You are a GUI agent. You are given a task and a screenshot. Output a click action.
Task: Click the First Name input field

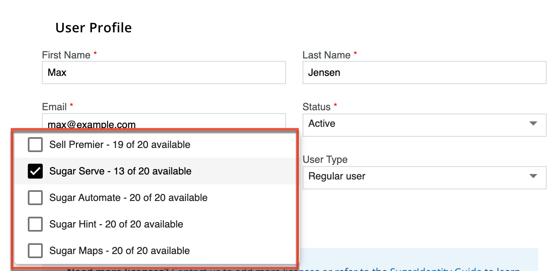coord(164,73)
